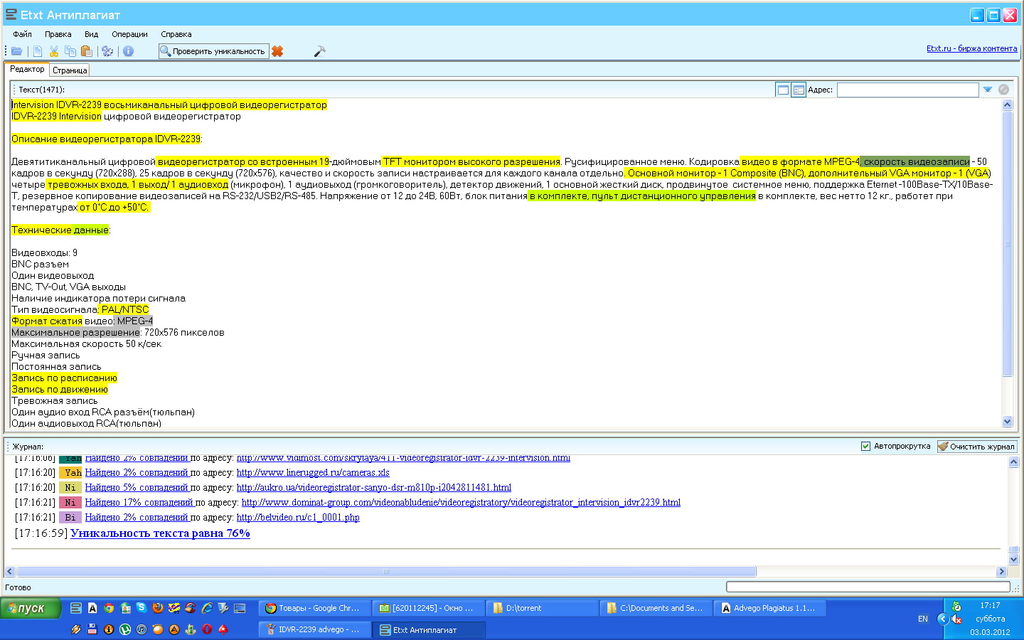Launch Internet Explorer from quick launch
This screenshot has height=640, width=1024.
click(207, 608)
